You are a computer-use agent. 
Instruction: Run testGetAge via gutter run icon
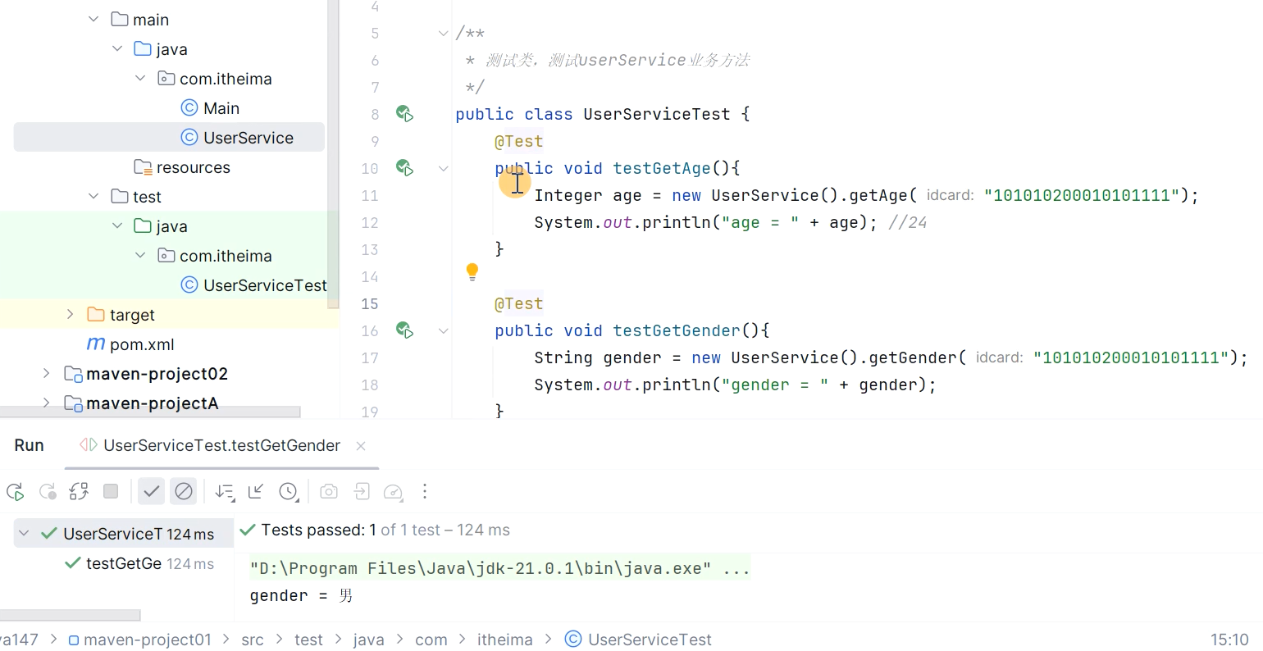tap(404, 168)
